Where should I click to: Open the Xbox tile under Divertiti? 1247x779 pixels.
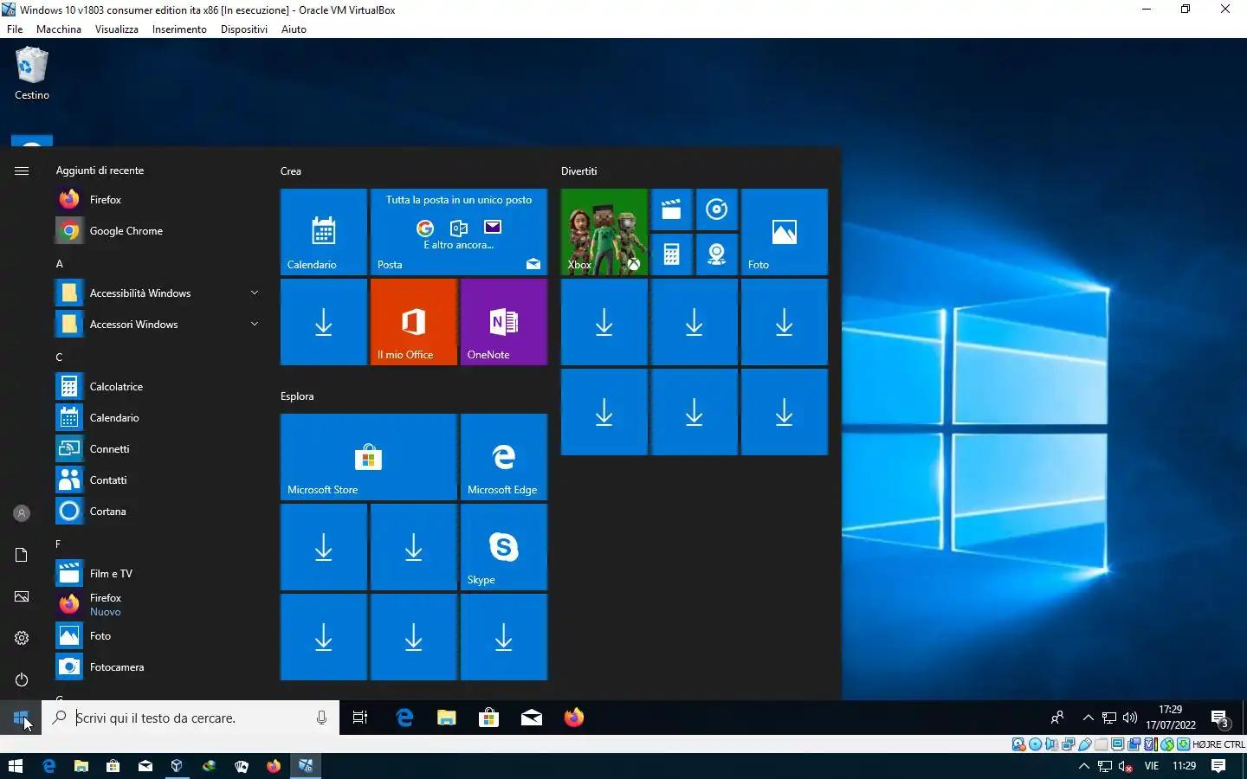point(604,231)
